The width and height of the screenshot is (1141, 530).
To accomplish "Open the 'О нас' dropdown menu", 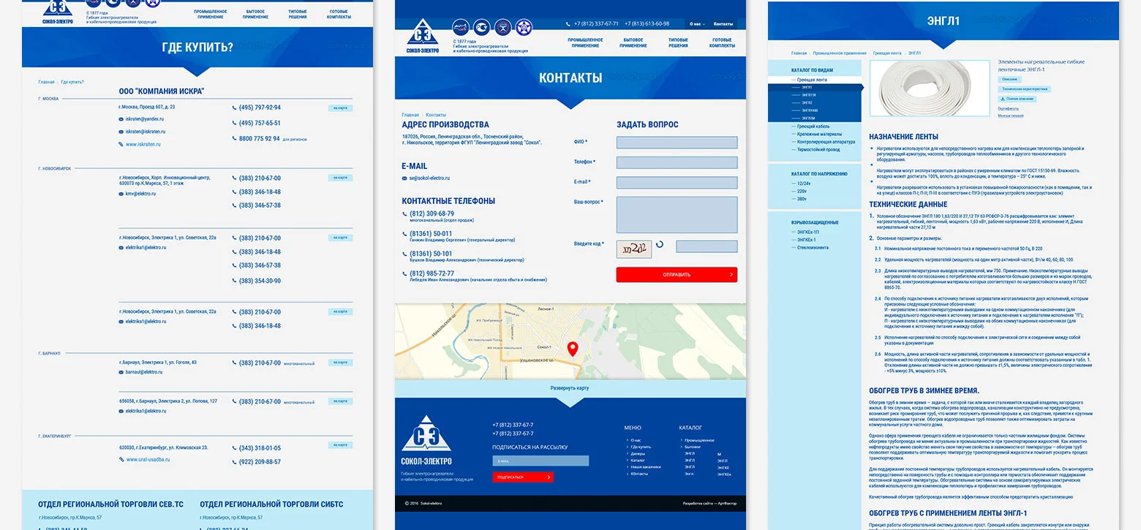I will tap(697, 24).
